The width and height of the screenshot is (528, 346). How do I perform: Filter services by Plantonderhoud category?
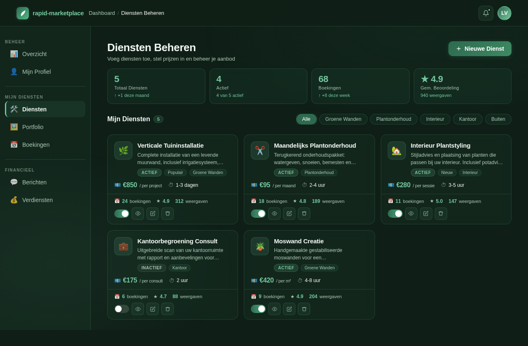coord(393,119)
